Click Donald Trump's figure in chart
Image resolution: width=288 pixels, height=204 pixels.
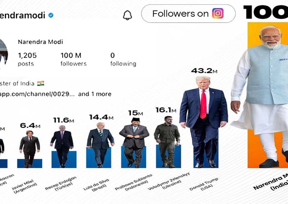click(203, 120)
